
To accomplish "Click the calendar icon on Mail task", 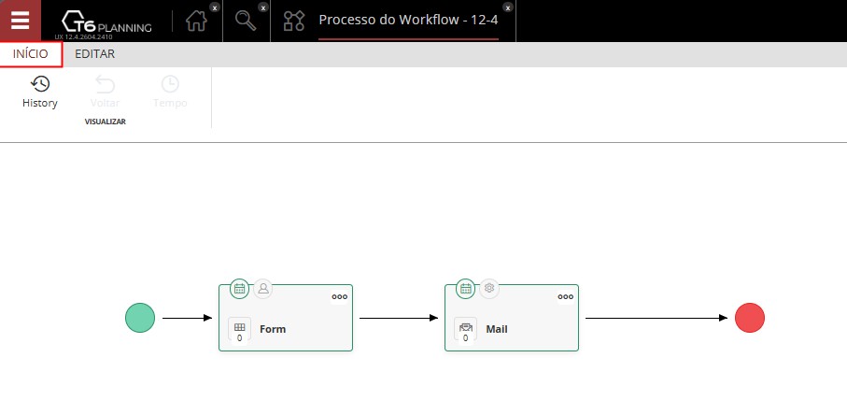I will (466, 289).
